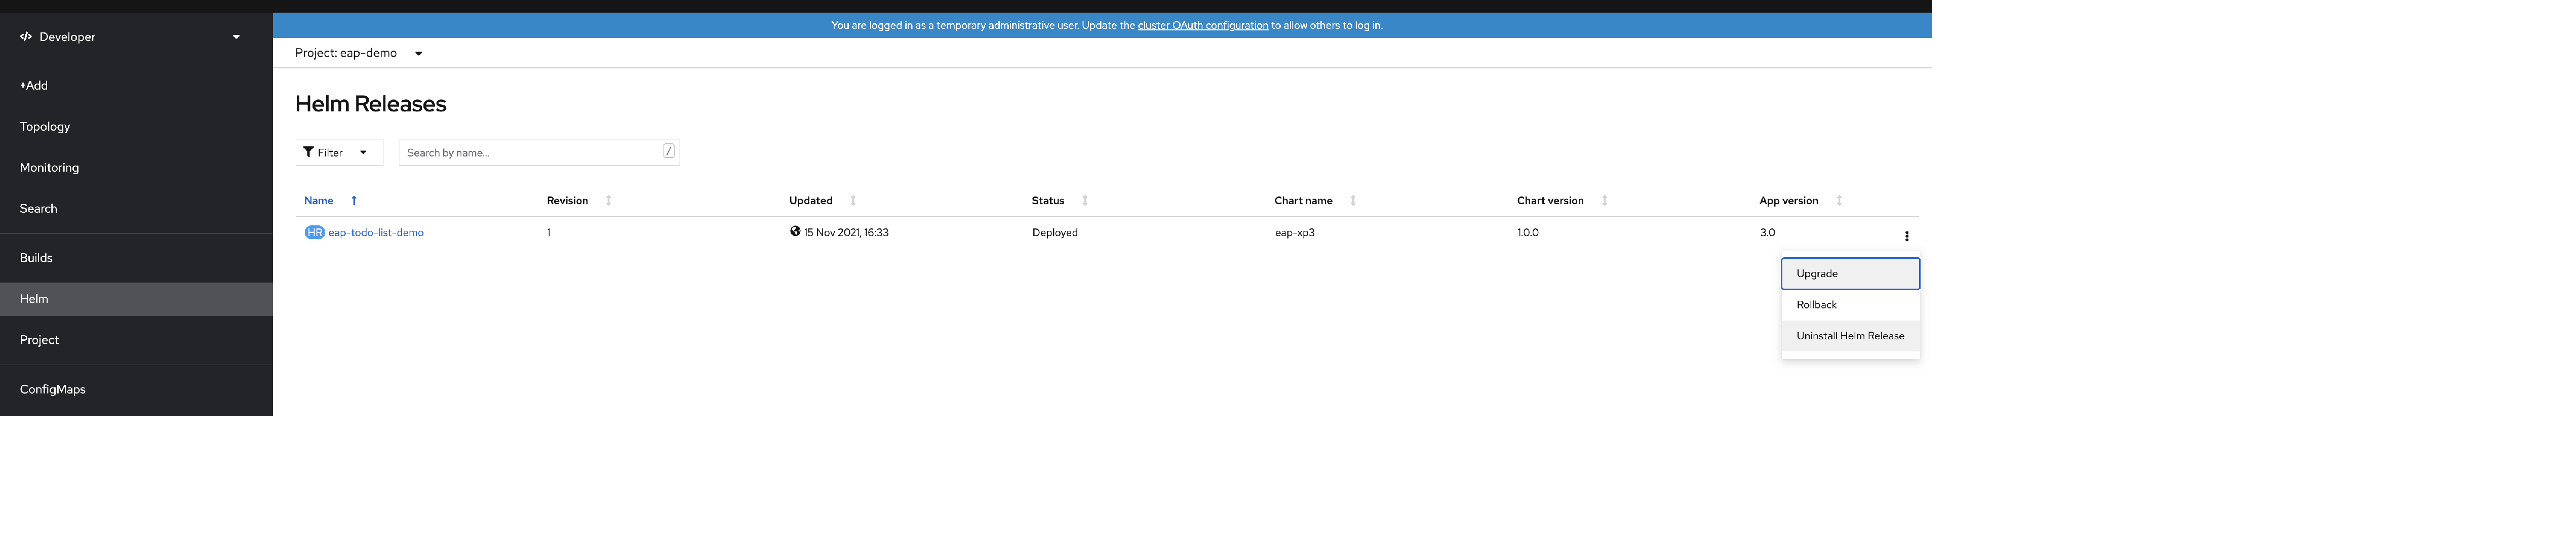This screenshot has height=555, width=2576.
Task: Open the kebab menu for the Helm release row
Action: tap(1907, 235)
